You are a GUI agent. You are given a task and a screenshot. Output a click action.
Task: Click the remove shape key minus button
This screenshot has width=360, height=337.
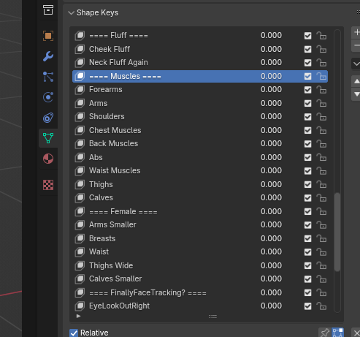356,45
